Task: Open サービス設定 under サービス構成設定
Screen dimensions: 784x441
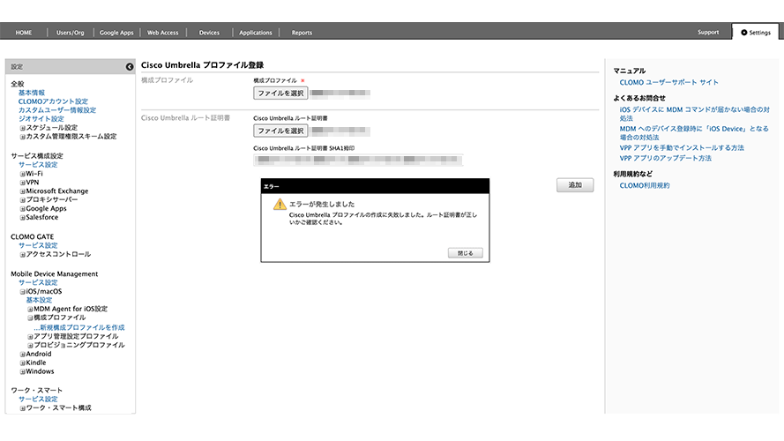Action: coord(38,165)
